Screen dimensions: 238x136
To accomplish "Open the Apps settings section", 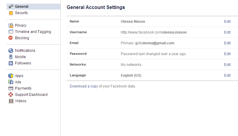I will pyautogui.click(x=19, y=76).
